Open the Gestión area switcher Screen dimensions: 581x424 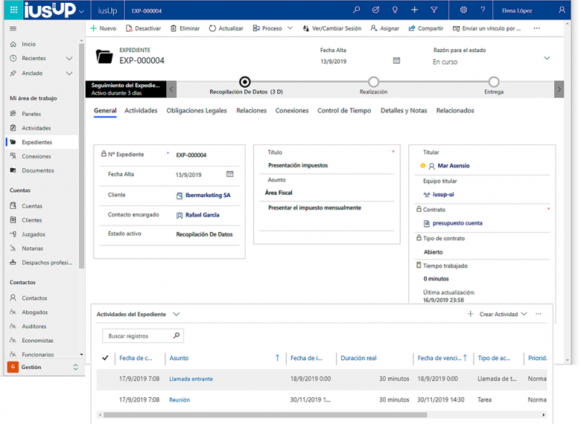coord(43,367)
